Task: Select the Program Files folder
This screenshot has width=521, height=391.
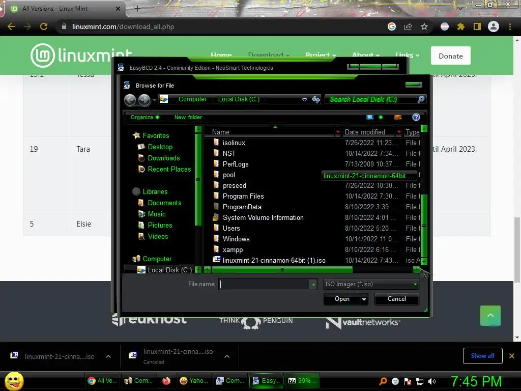Action: [243, 196]
